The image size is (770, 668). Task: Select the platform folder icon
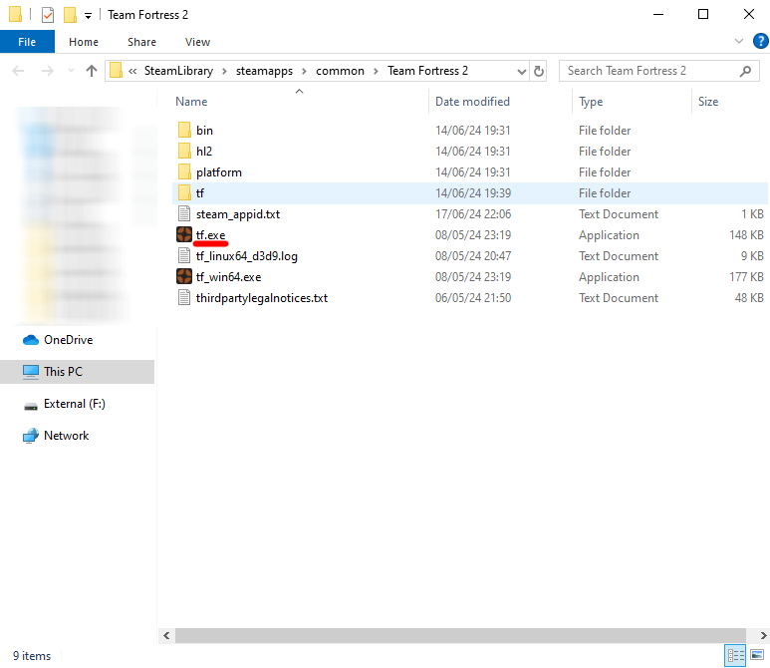pos(184,172)
